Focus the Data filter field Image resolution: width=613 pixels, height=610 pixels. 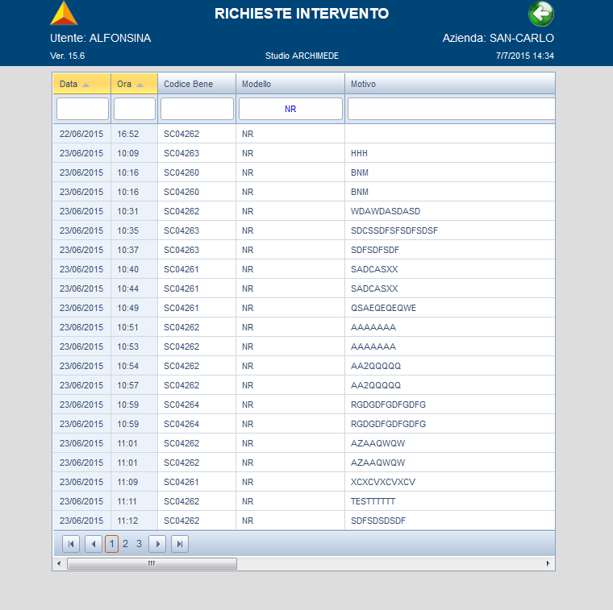(x=82, y=109)
